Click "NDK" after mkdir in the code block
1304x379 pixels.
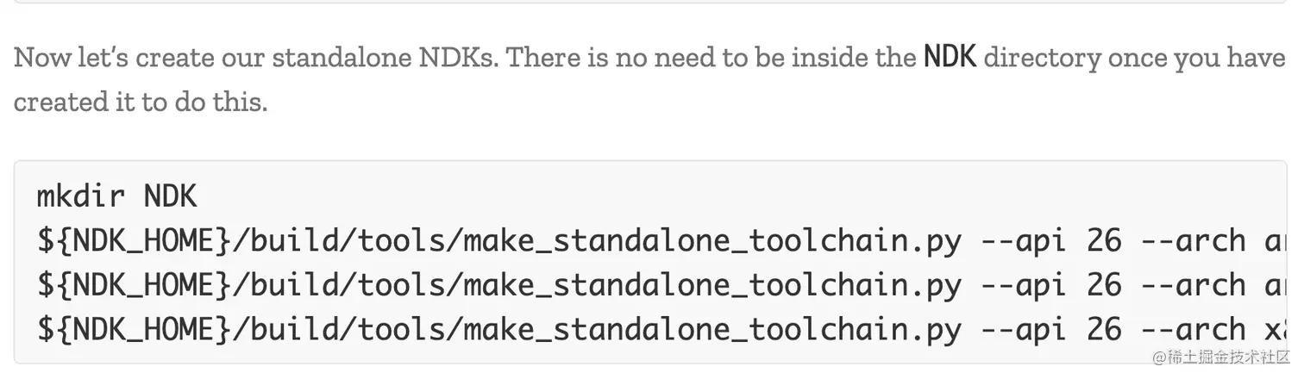171,196
